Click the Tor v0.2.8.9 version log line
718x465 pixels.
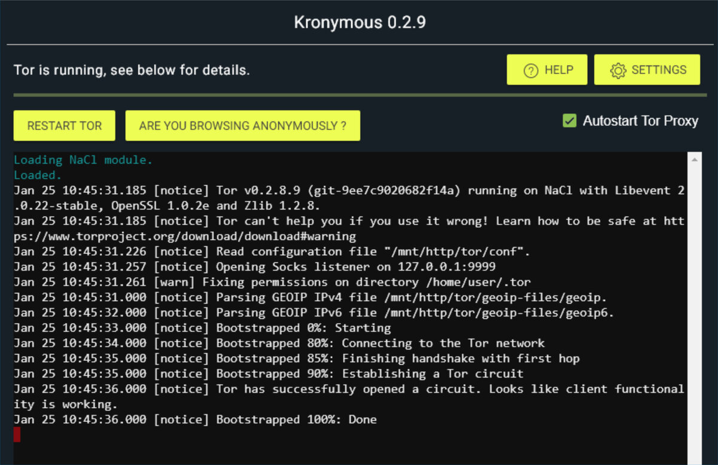pyautogui.click(x=349, y=198)
